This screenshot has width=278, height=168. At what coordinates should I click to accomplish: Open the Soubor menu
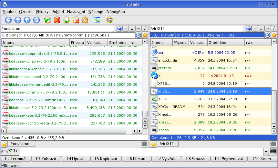pyautogui.click(x=9, y=12)
